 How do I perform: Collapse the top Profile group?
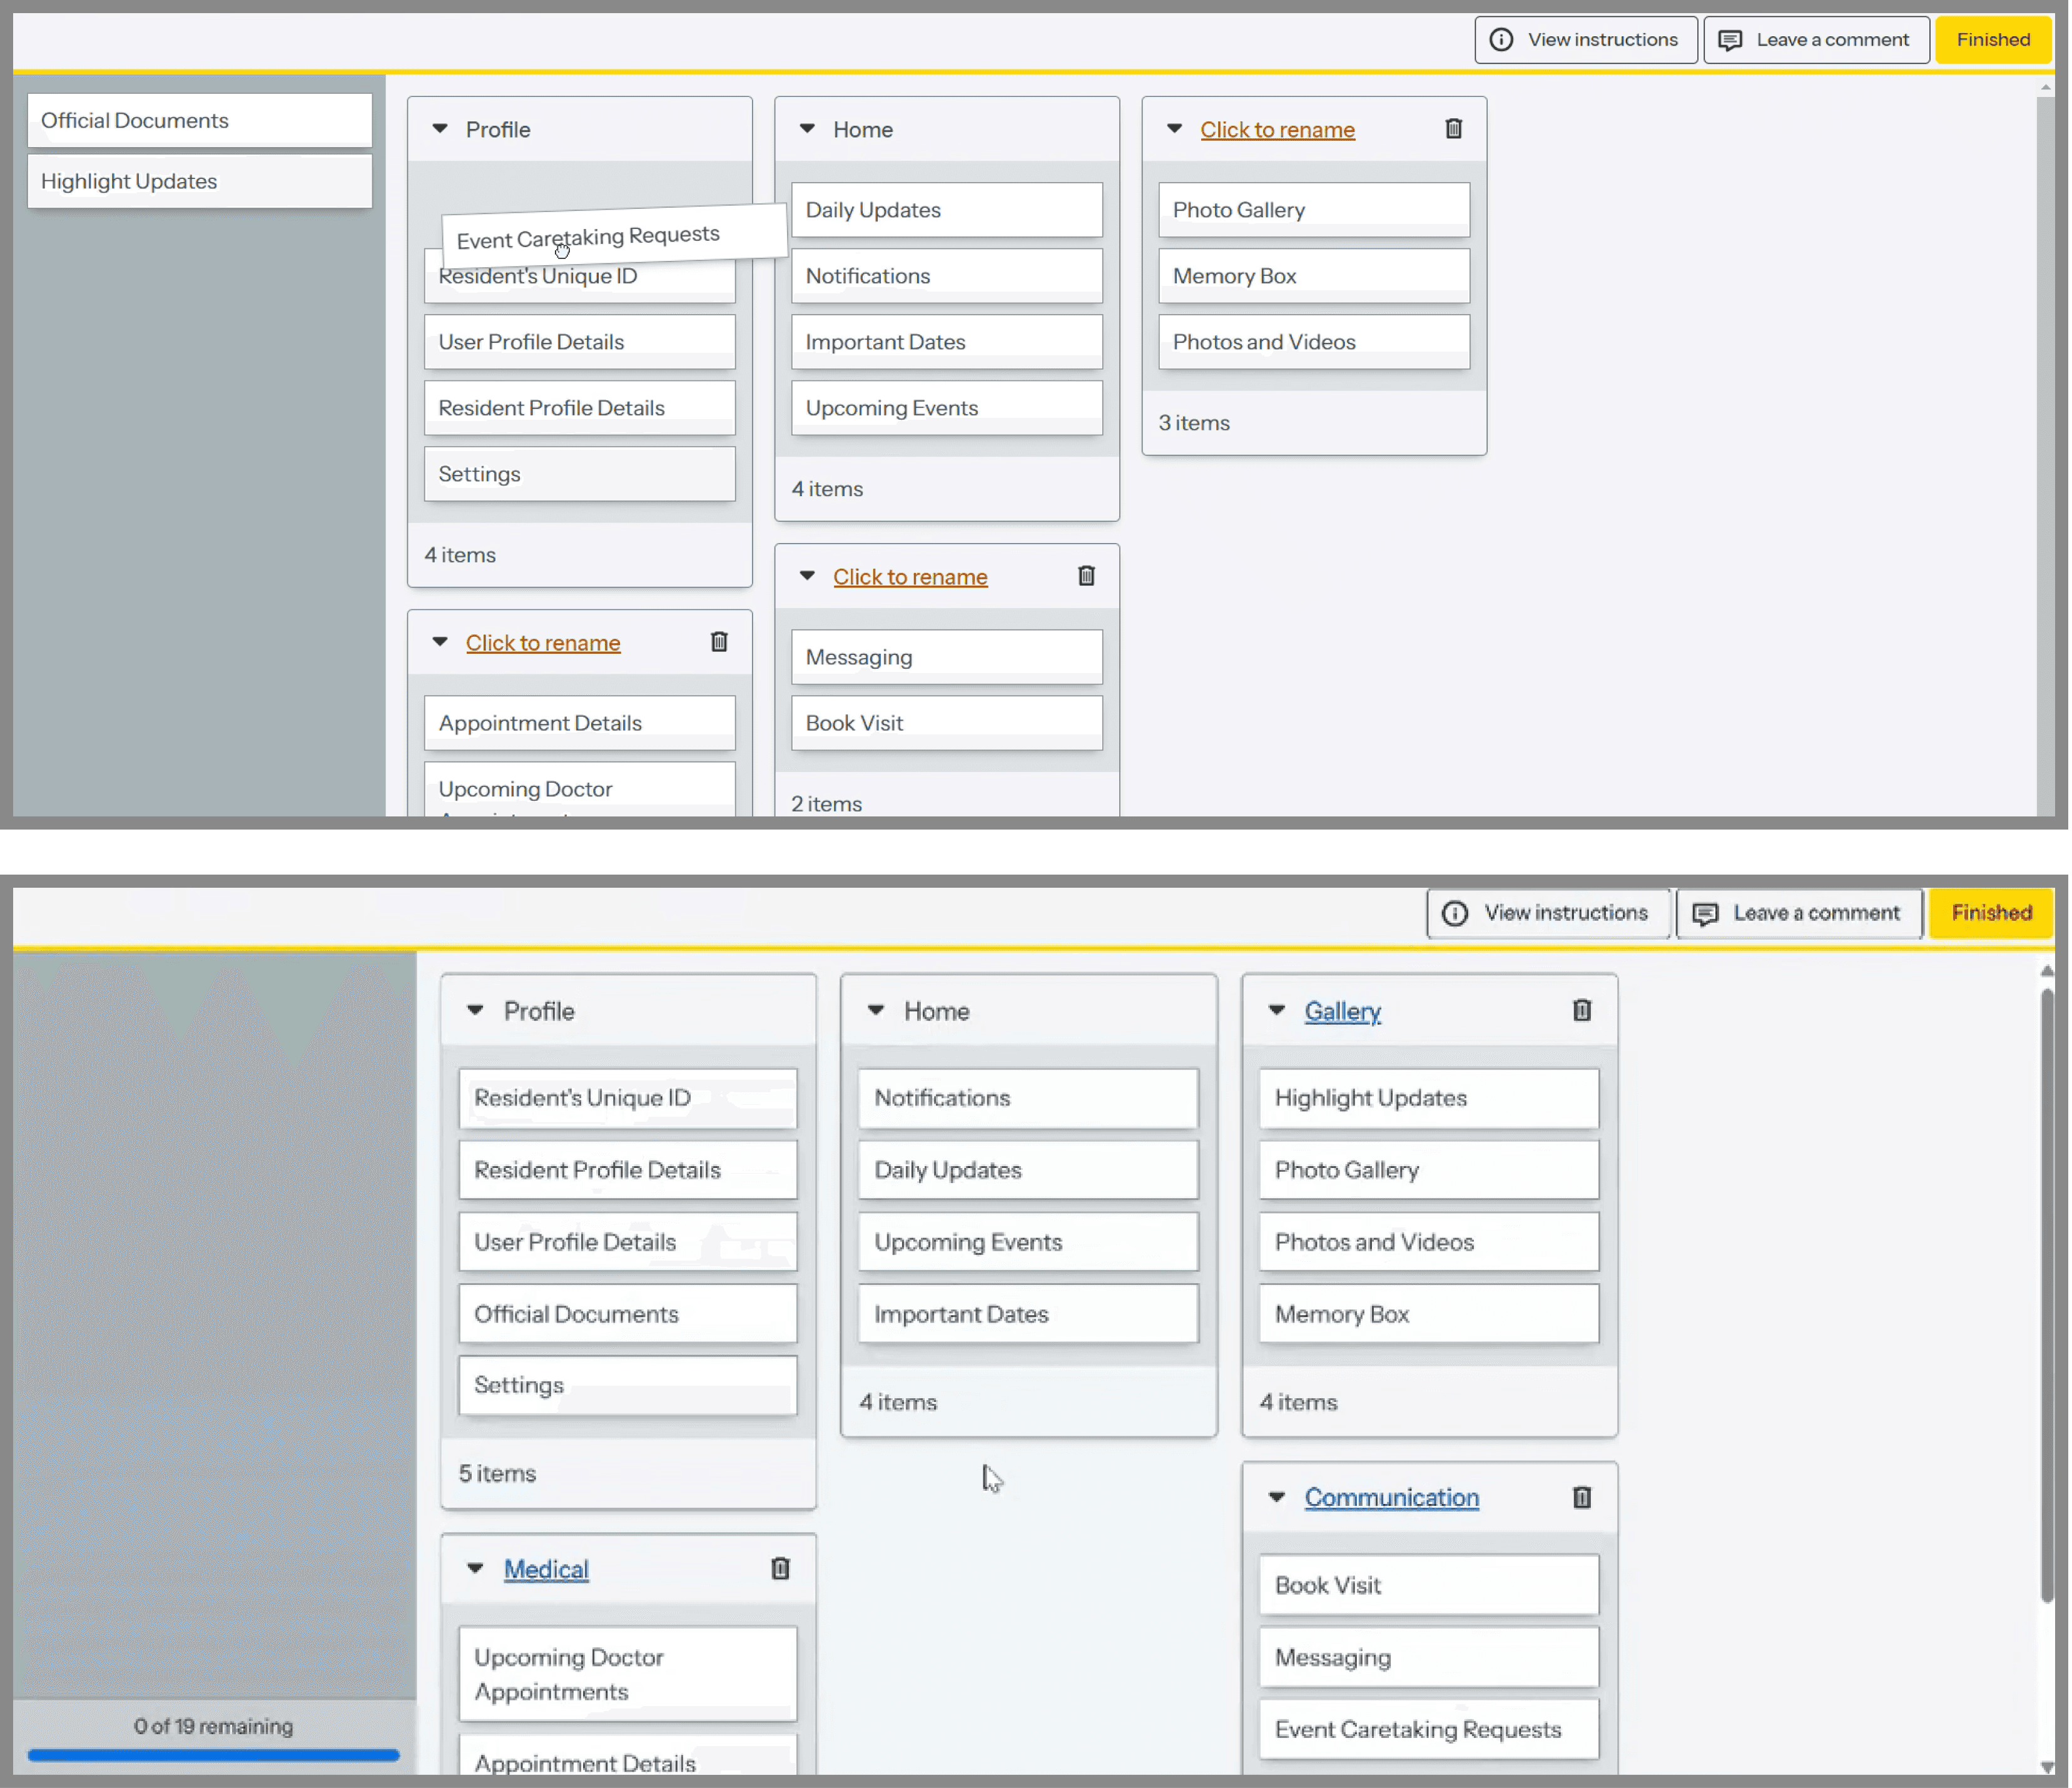(x=440, y=129)
